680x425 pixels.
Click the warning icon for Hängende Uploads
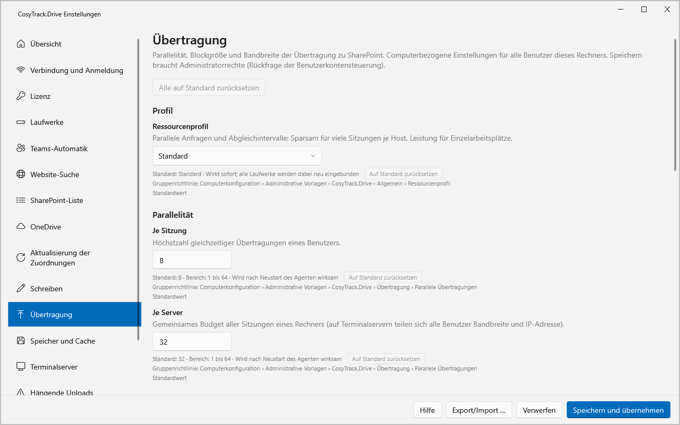tap(21, 393)
